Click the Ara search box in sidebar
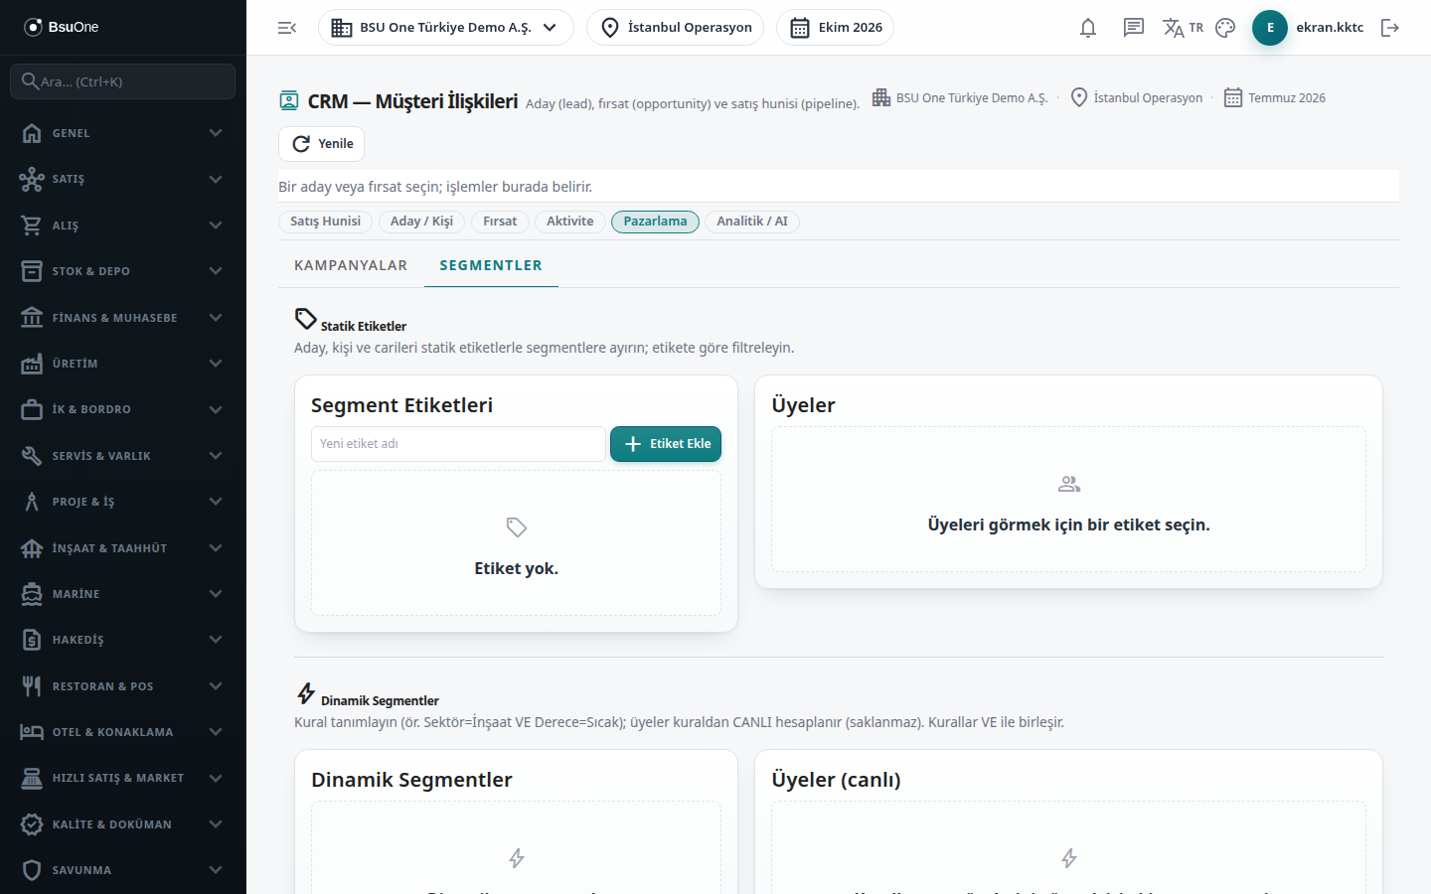The height and width of the screenshot is (894, 1431). click(x=123, y=81)
